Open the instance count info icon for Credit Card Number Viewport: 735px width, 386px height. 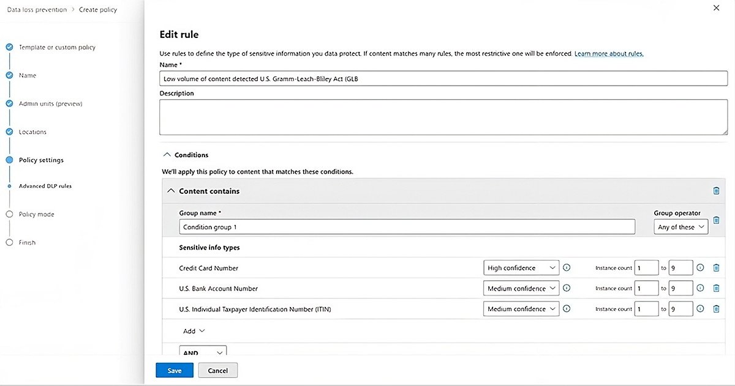pos(701,267)
